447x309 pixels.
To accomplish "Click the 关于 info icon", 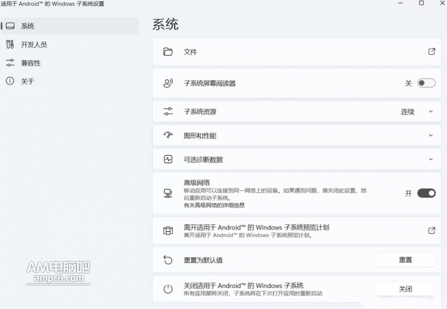I will pos(10,81).
